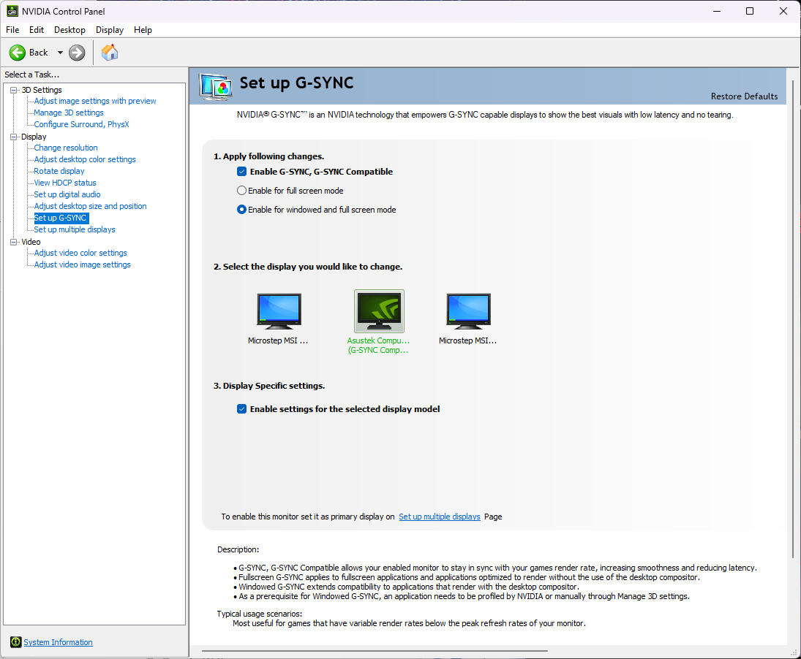The width and height of the screenshot is (801, 659).
Task: Open the Edit menu
Action: click(x=37, y=29)
